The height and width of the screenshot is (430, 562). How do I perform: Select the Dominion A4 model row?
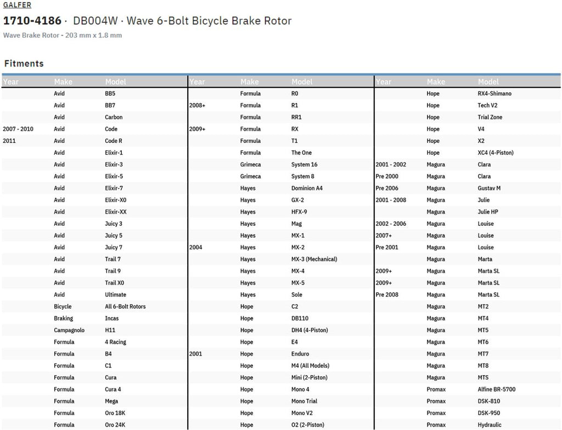307,188
